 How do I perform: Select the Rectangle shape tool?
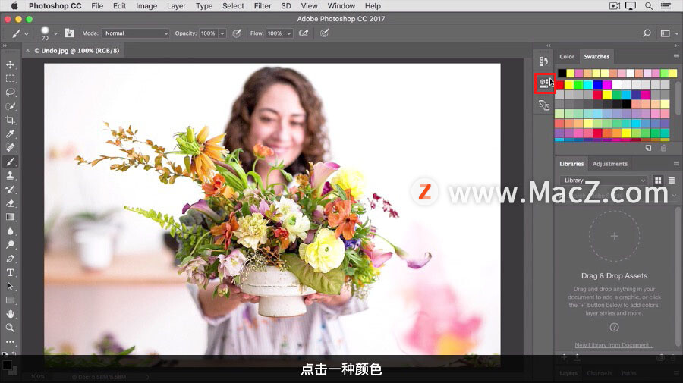10,300
